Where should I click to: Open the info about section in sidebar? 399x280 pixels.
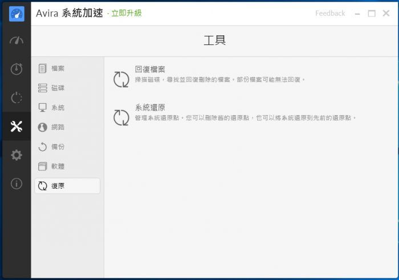coord(17,184)
